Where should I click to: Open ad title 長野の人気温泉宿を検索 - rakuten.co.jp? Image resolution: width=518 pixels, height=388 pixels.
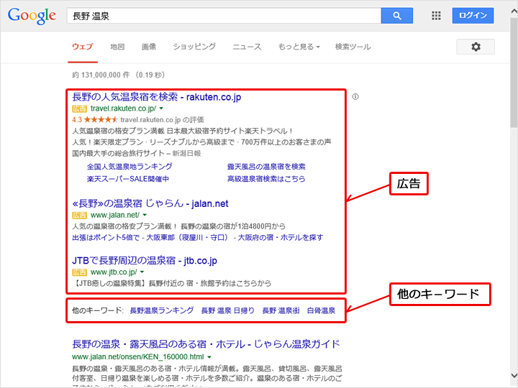[157, 97]
